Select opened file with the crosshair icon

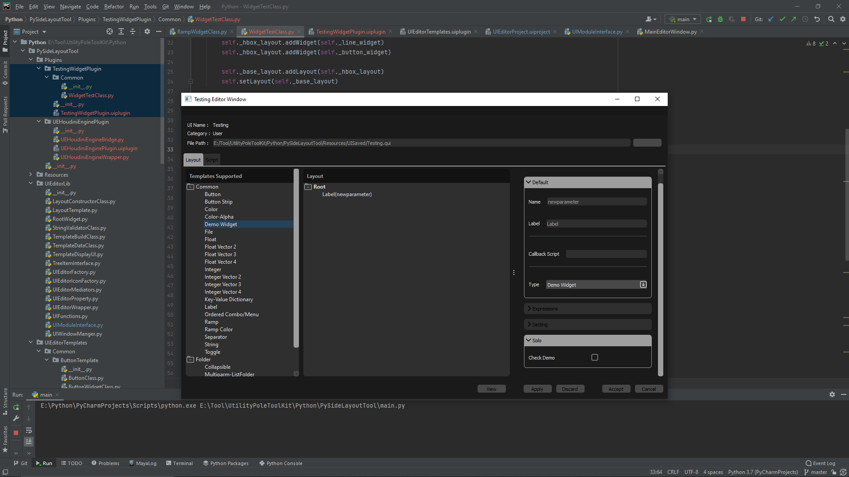click(x=109, y=32)
